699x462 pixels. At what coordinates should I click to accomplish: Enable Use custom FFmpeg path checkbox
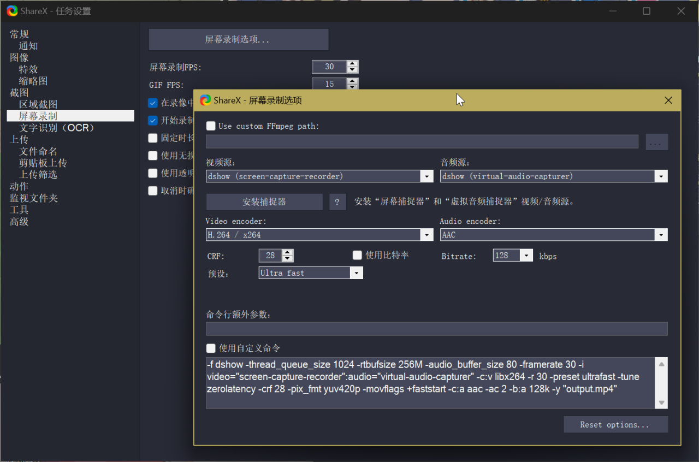click(x=211, y=126)
